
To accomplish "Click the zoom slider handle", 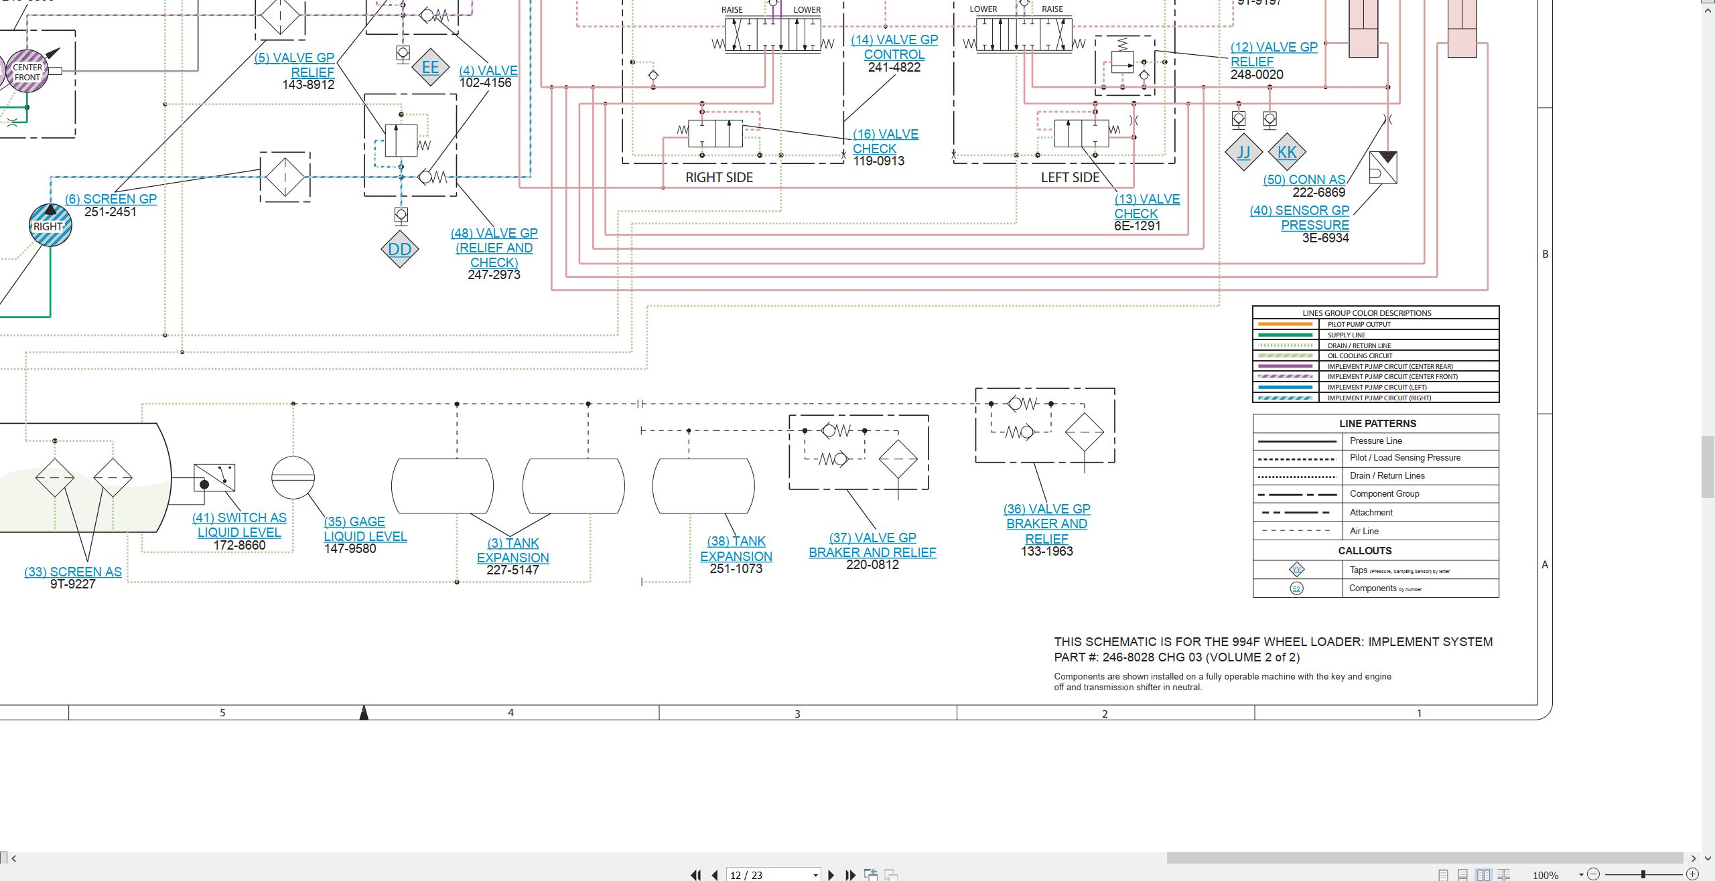I will [1643, 874].
